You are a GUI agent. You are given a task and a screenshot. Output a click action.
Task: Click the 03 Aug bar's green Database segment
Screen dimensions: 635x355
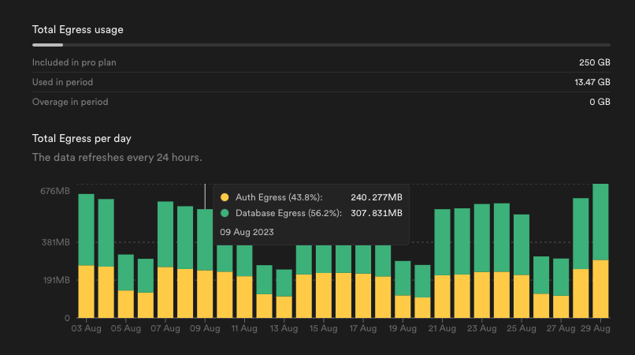click(x=87, y=230)
